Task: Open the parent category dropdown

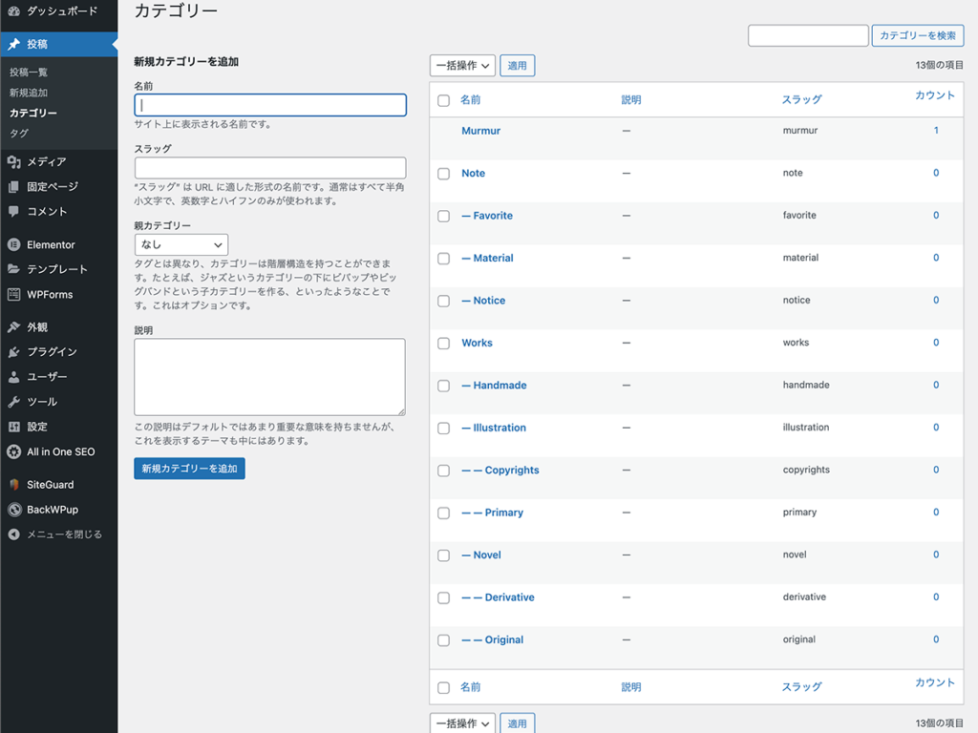Action: tap(181, 245)
